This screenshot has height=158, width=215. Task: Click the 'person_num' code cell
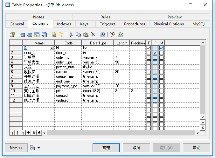[68, 67]
